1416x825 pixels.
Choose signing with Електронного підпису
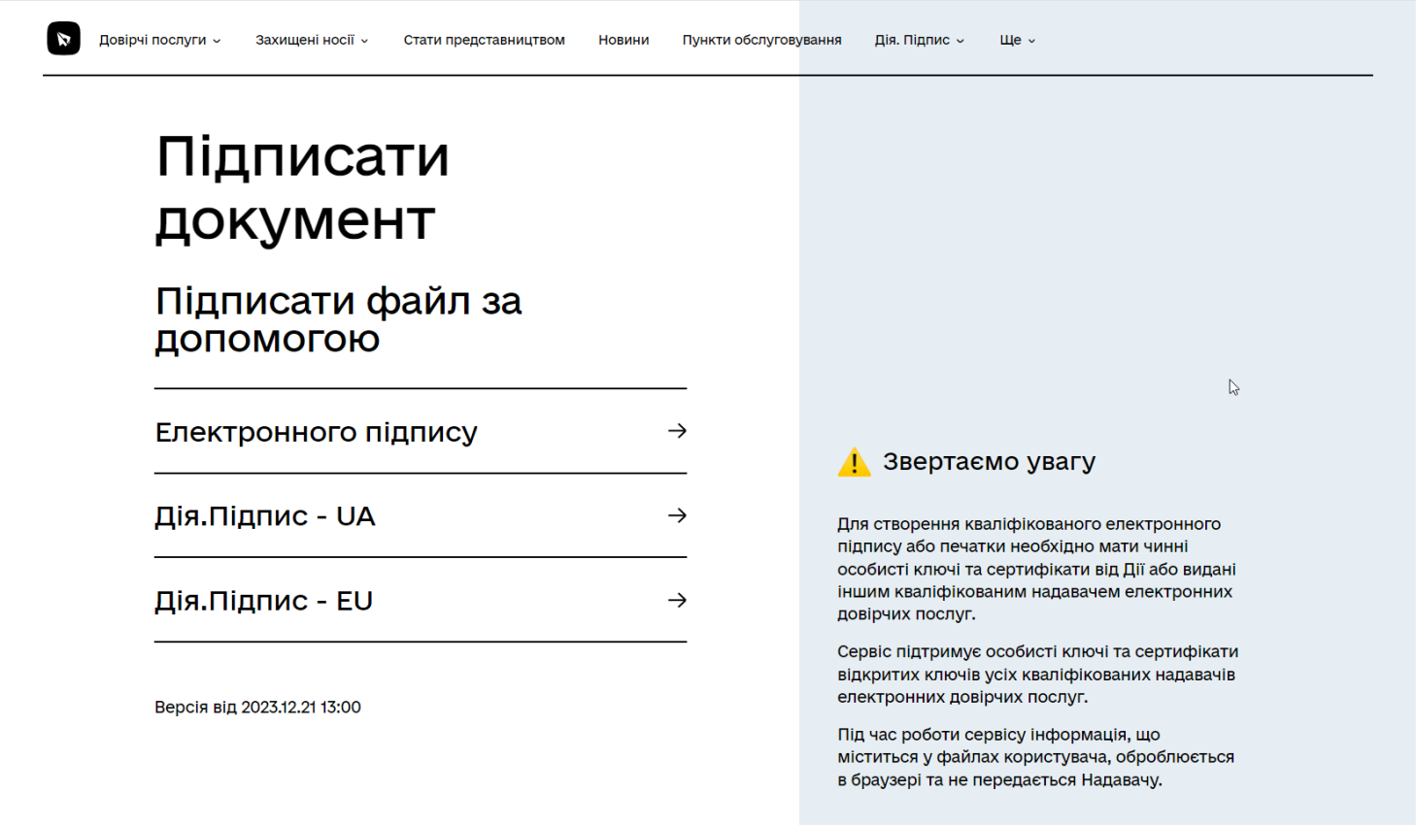click(x=317, y=432)
